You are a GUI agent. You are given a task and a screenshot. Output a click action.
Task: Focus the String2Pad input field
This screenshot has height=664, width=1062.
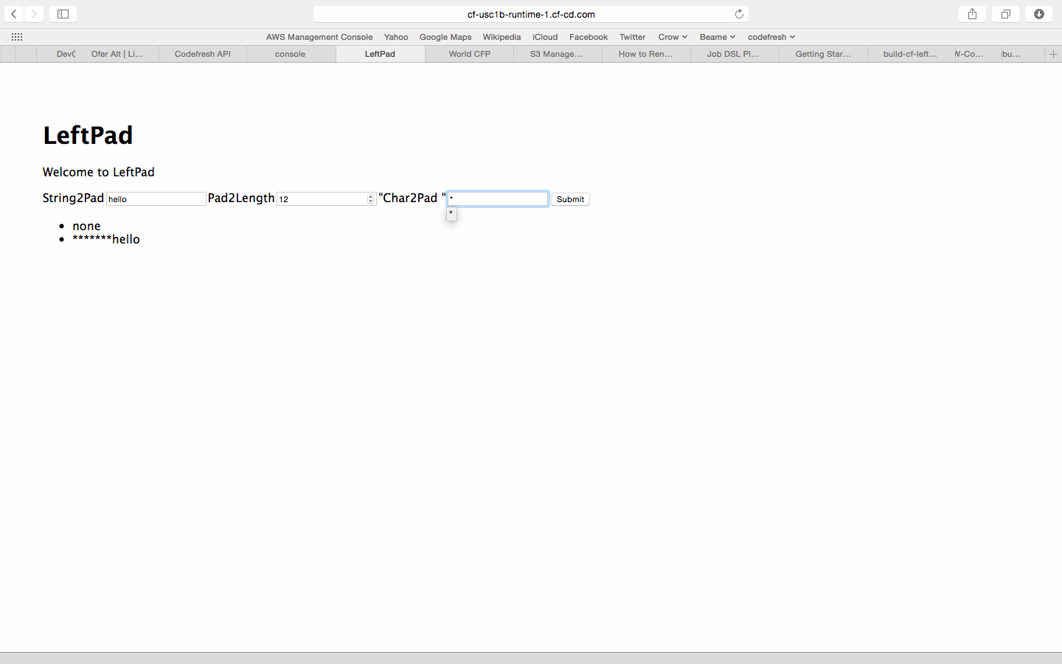click(156, 199)
